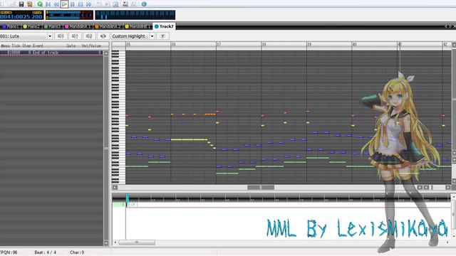Click the tempo 200 display
This screenshot has width=456, height=256.
click(37, 16)
